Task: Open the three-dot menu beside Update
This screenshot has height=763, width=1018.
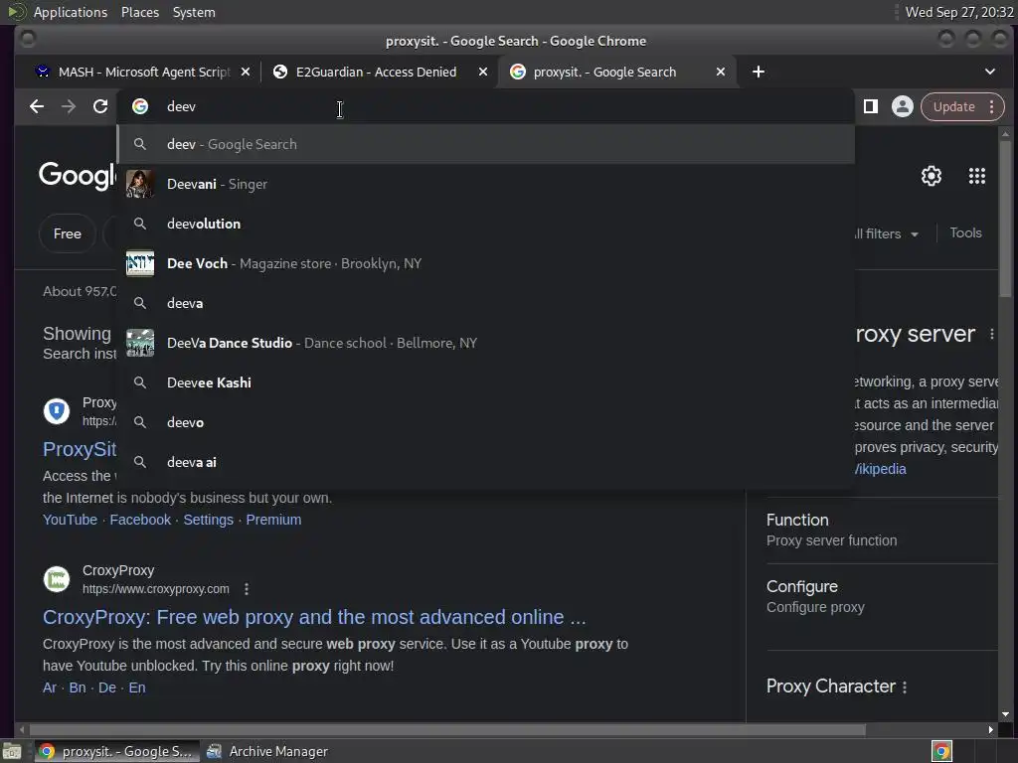Action: click(x=991, y=106)
